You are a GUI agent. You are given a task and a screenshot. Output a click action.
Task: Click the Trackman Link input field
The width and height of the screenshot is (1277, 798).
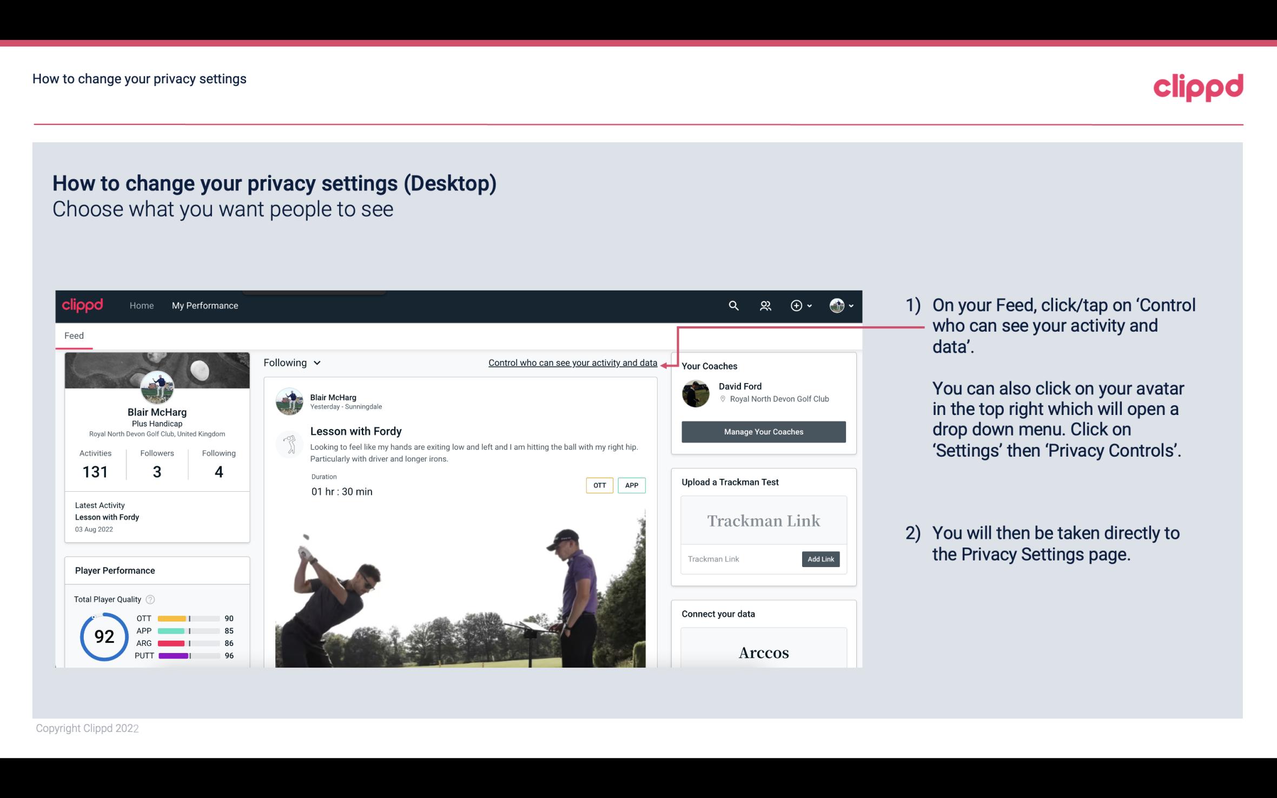tap(739, 559)
